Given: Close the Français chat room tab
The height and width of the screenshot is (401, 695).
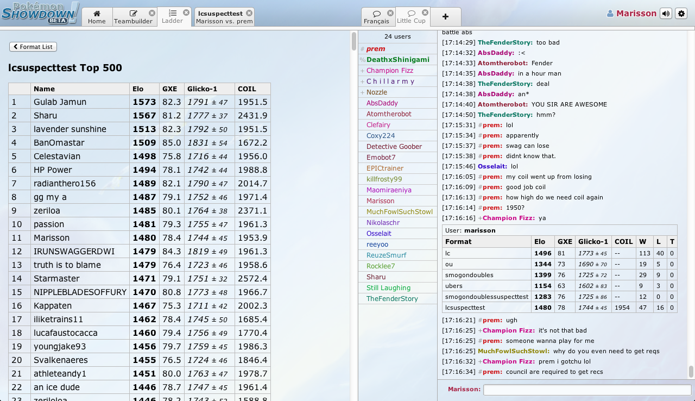Looking at the screenshot, I should pyautogui.click(x=390, y=13).
